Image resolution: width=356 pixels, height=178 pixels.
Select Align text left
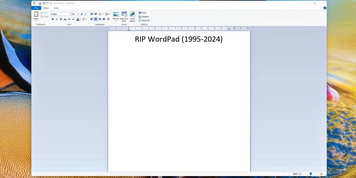(92, 19)
